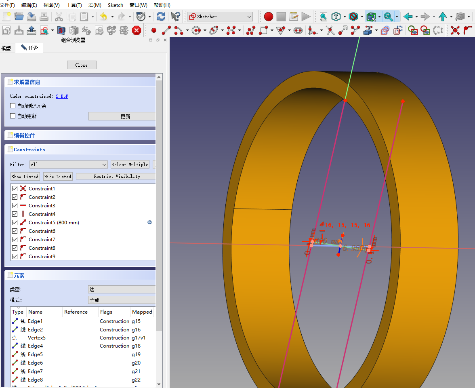The image size is (475, 388).
Task: Open a file with the folder icon
Action: coord(19,16)
